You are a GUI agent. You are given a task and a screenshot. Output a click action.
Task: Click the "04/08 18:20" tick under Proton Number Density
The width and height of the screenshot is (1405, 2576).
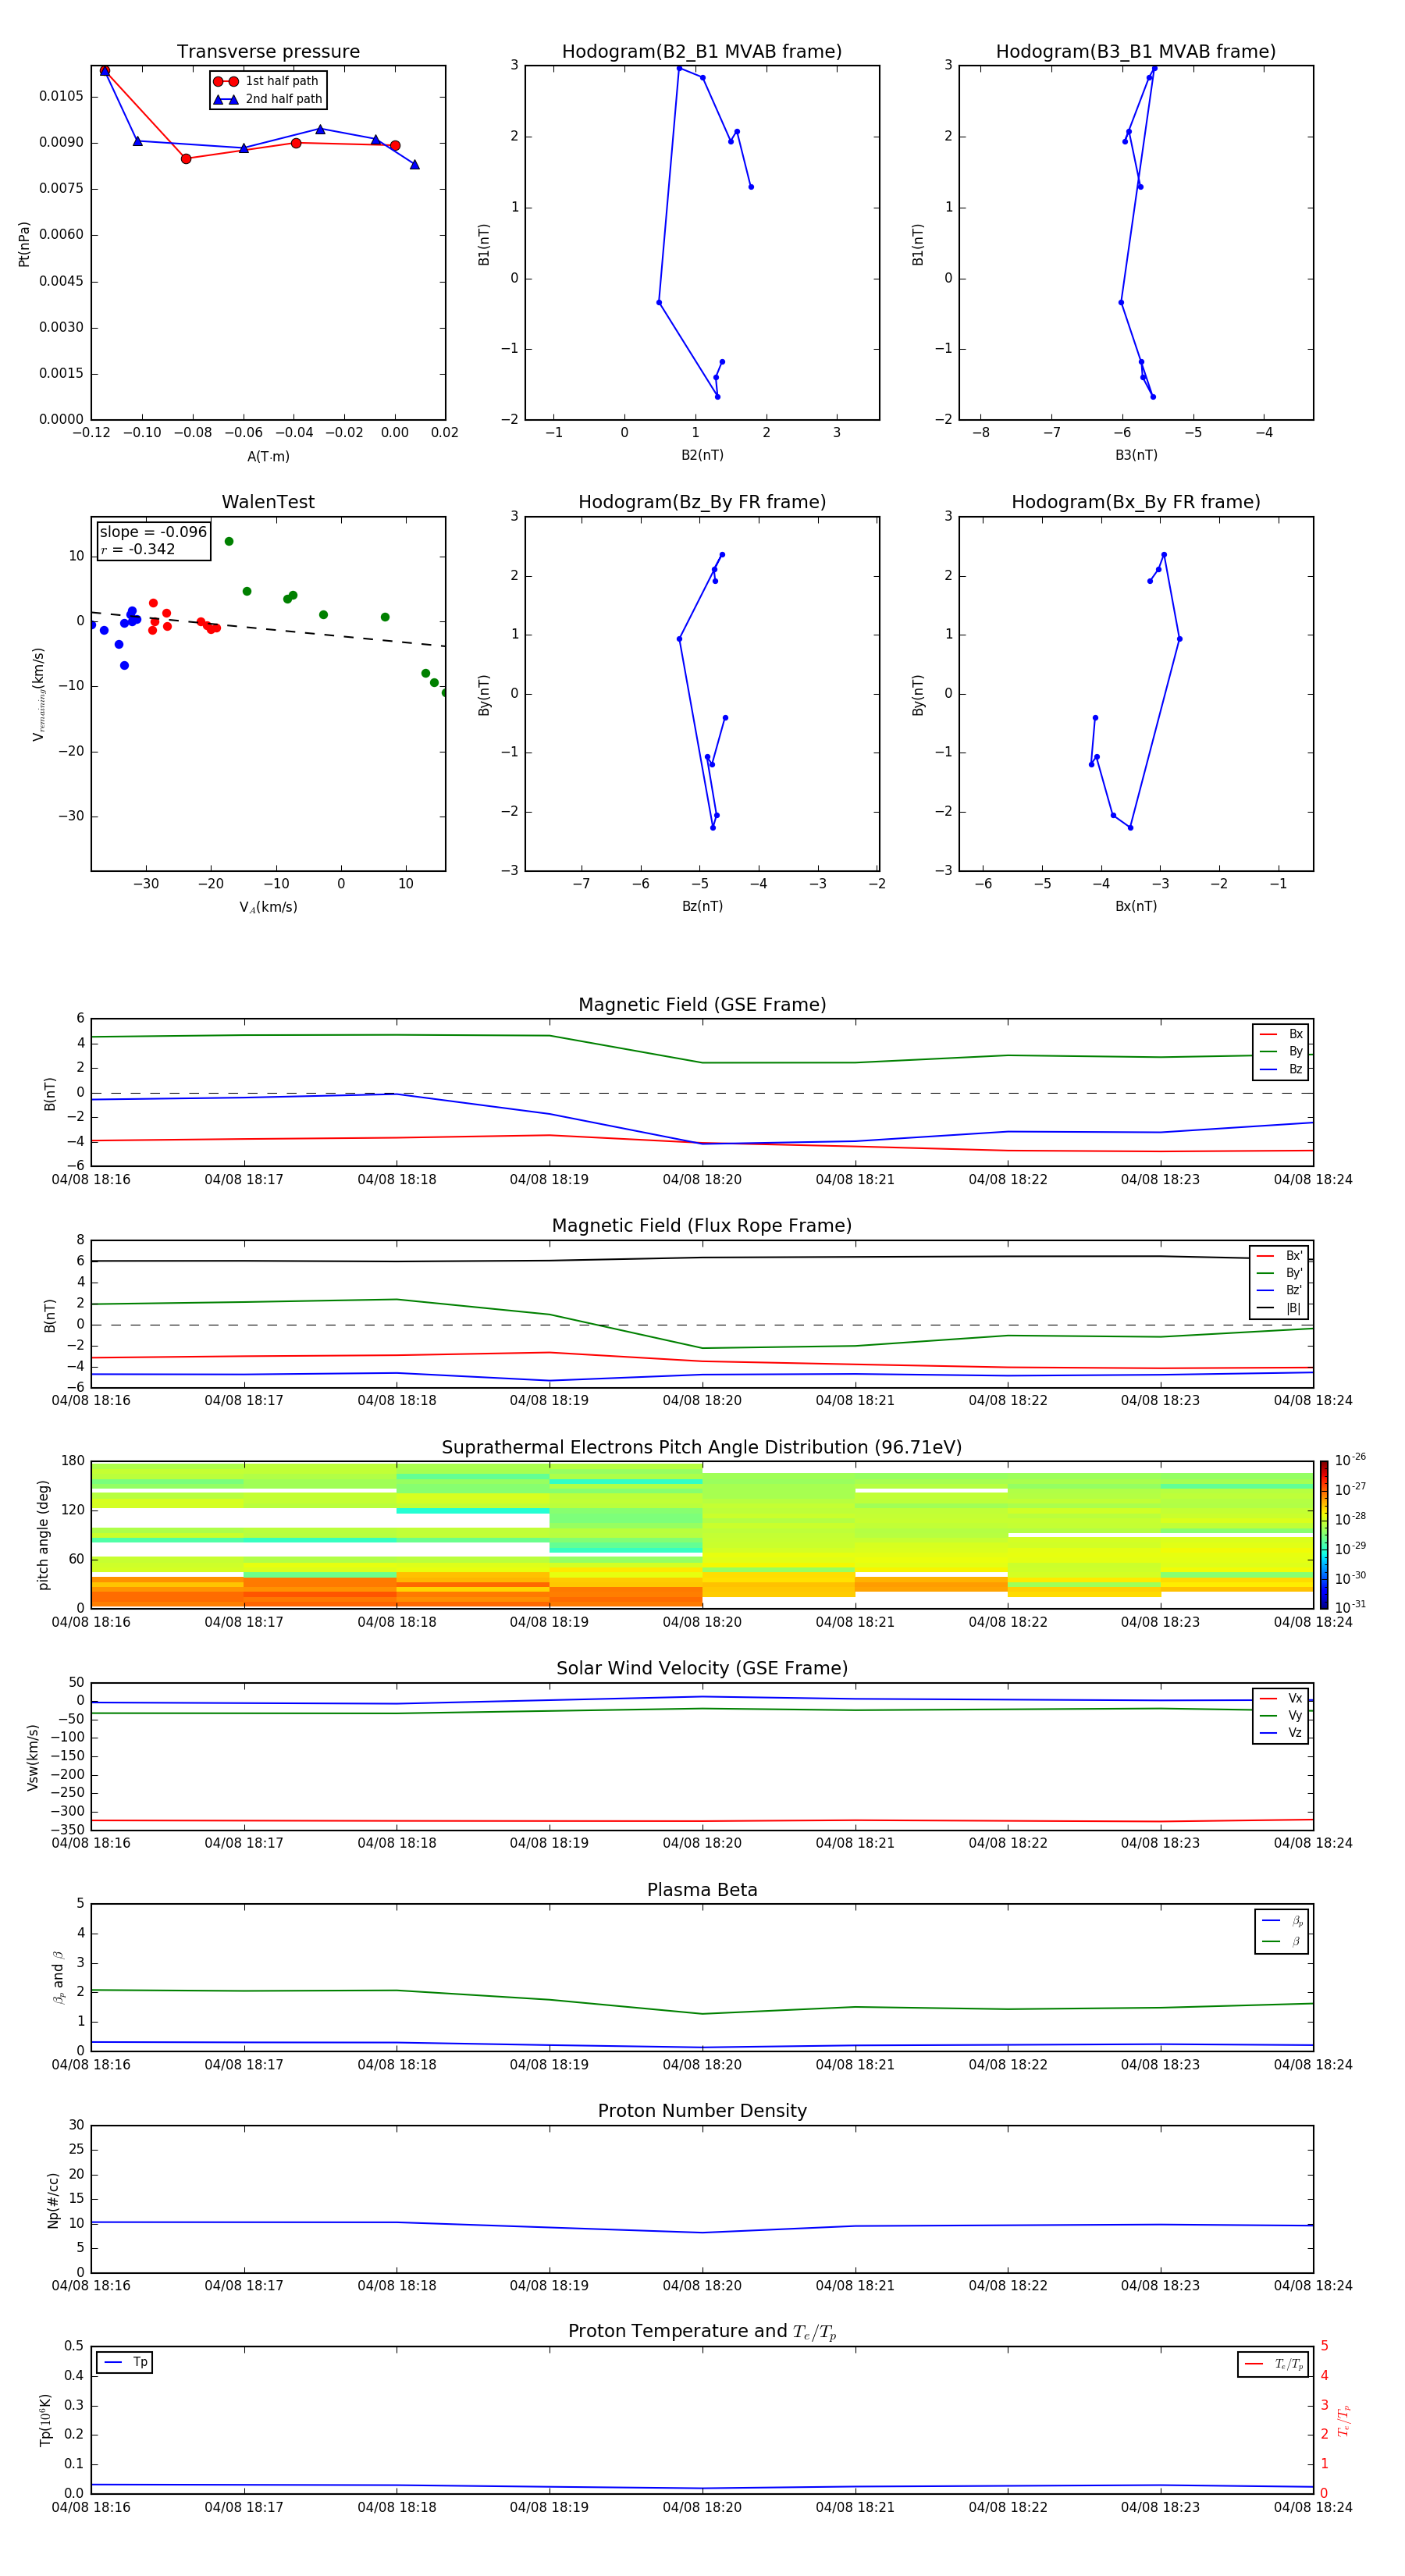click(x=702, y=2286)
